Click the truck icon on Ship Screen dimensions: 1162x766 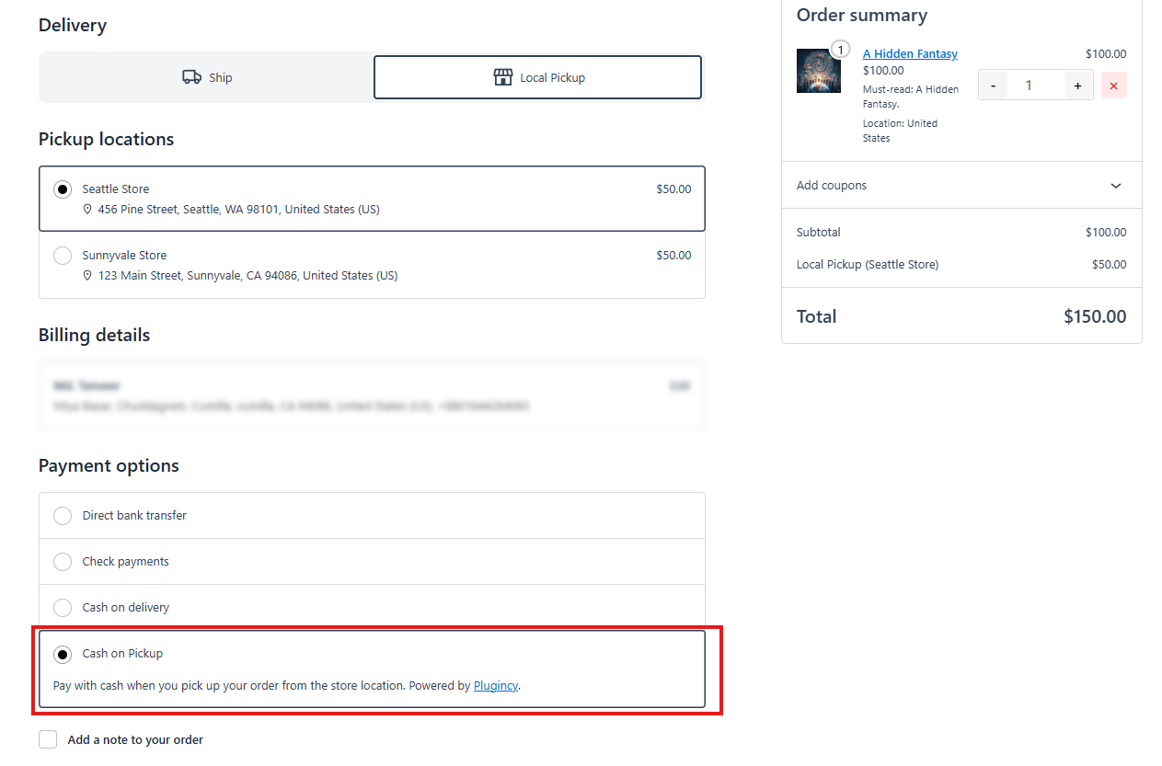coord(191,77)
